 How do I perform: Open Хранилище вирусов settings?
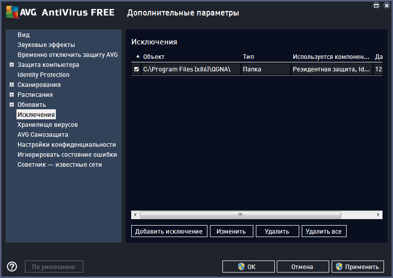[x=47, y=125]
